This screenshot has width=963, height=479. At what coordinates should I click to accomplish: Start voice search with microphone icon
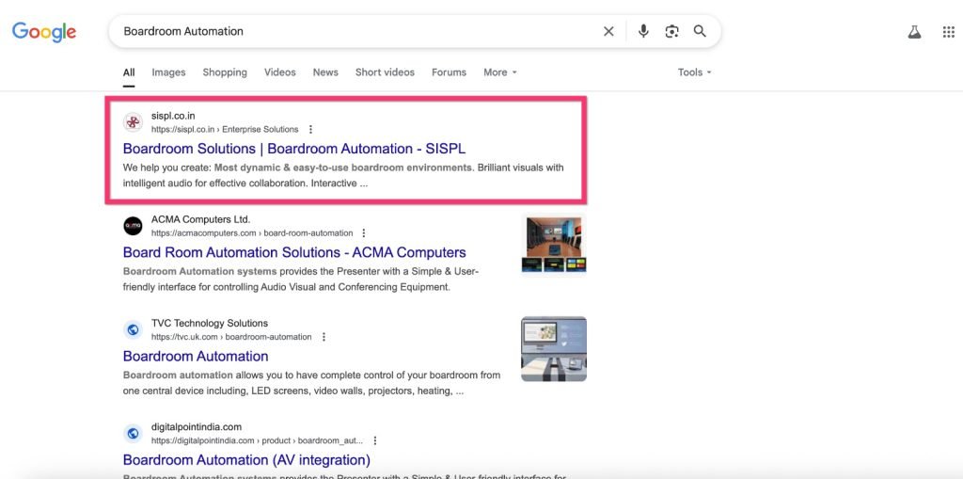643,31
